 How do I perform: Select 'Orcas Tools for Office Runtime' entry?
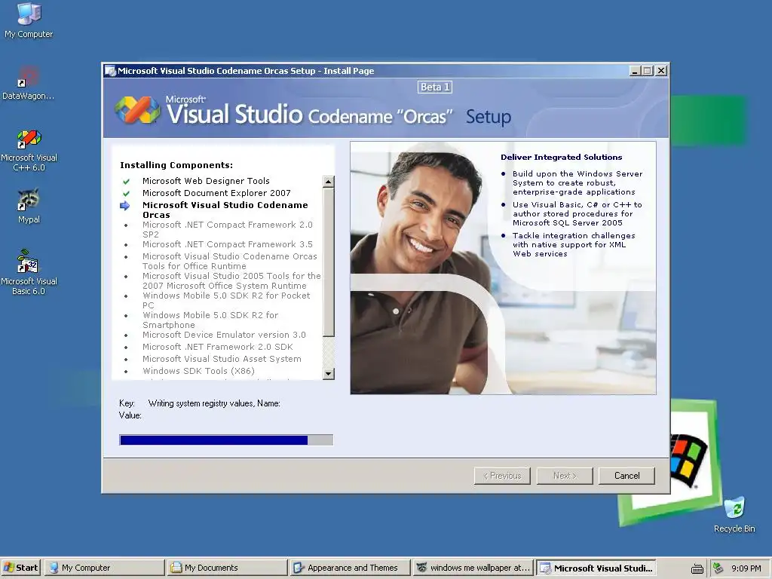pyautogui.click(x=229, y=261)
